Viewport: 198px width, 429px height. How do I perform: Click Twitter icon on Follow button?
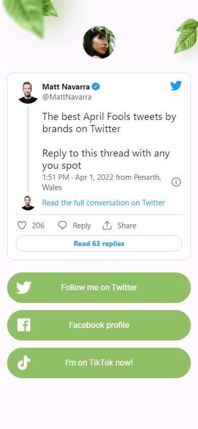(x=24, y=288)
